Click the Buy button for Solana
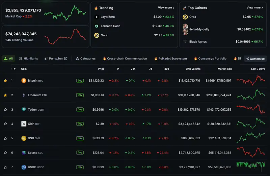This screenshot has width=270, height=176. [x=80, y=152]
